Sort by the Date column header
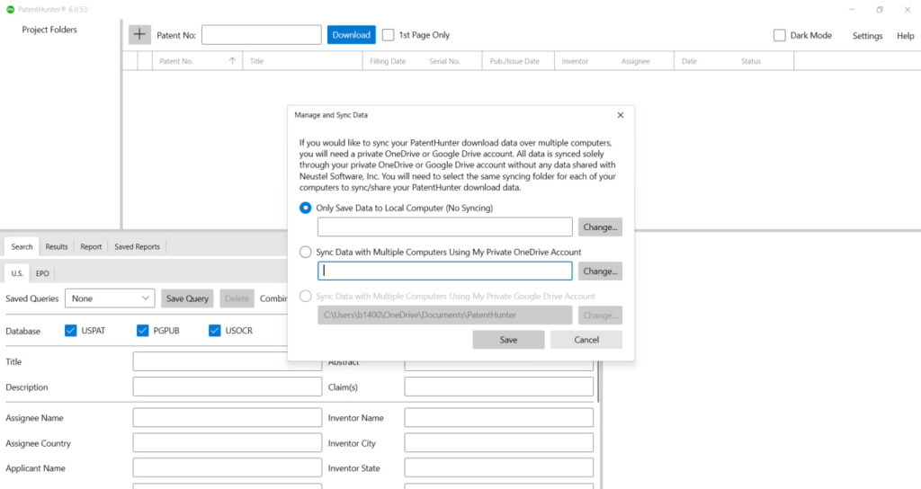921x489 pixels. click(690, 61)
